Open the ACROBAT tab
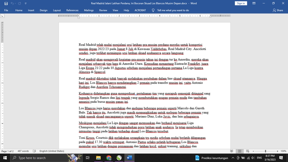The width and height of the screenshot is (288, 162). click(x=140, y=10)
